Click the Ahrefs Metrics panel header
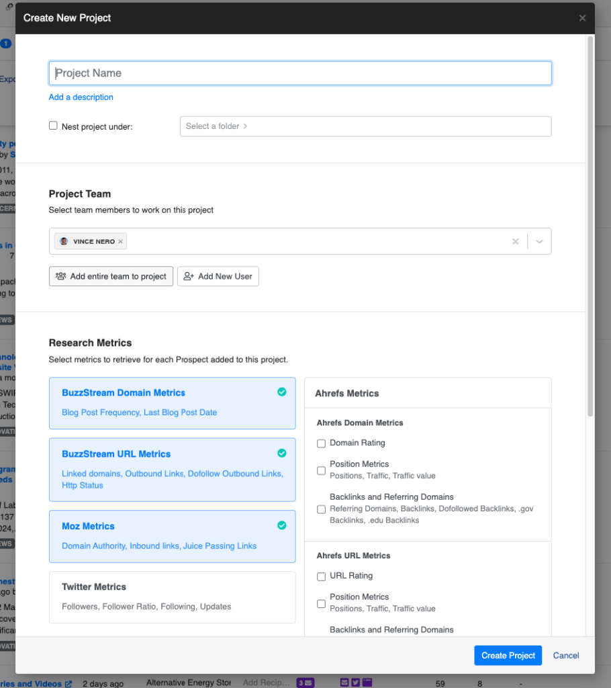Image resolution: width=611 pixels, height=688 pixels. [428, 393]
